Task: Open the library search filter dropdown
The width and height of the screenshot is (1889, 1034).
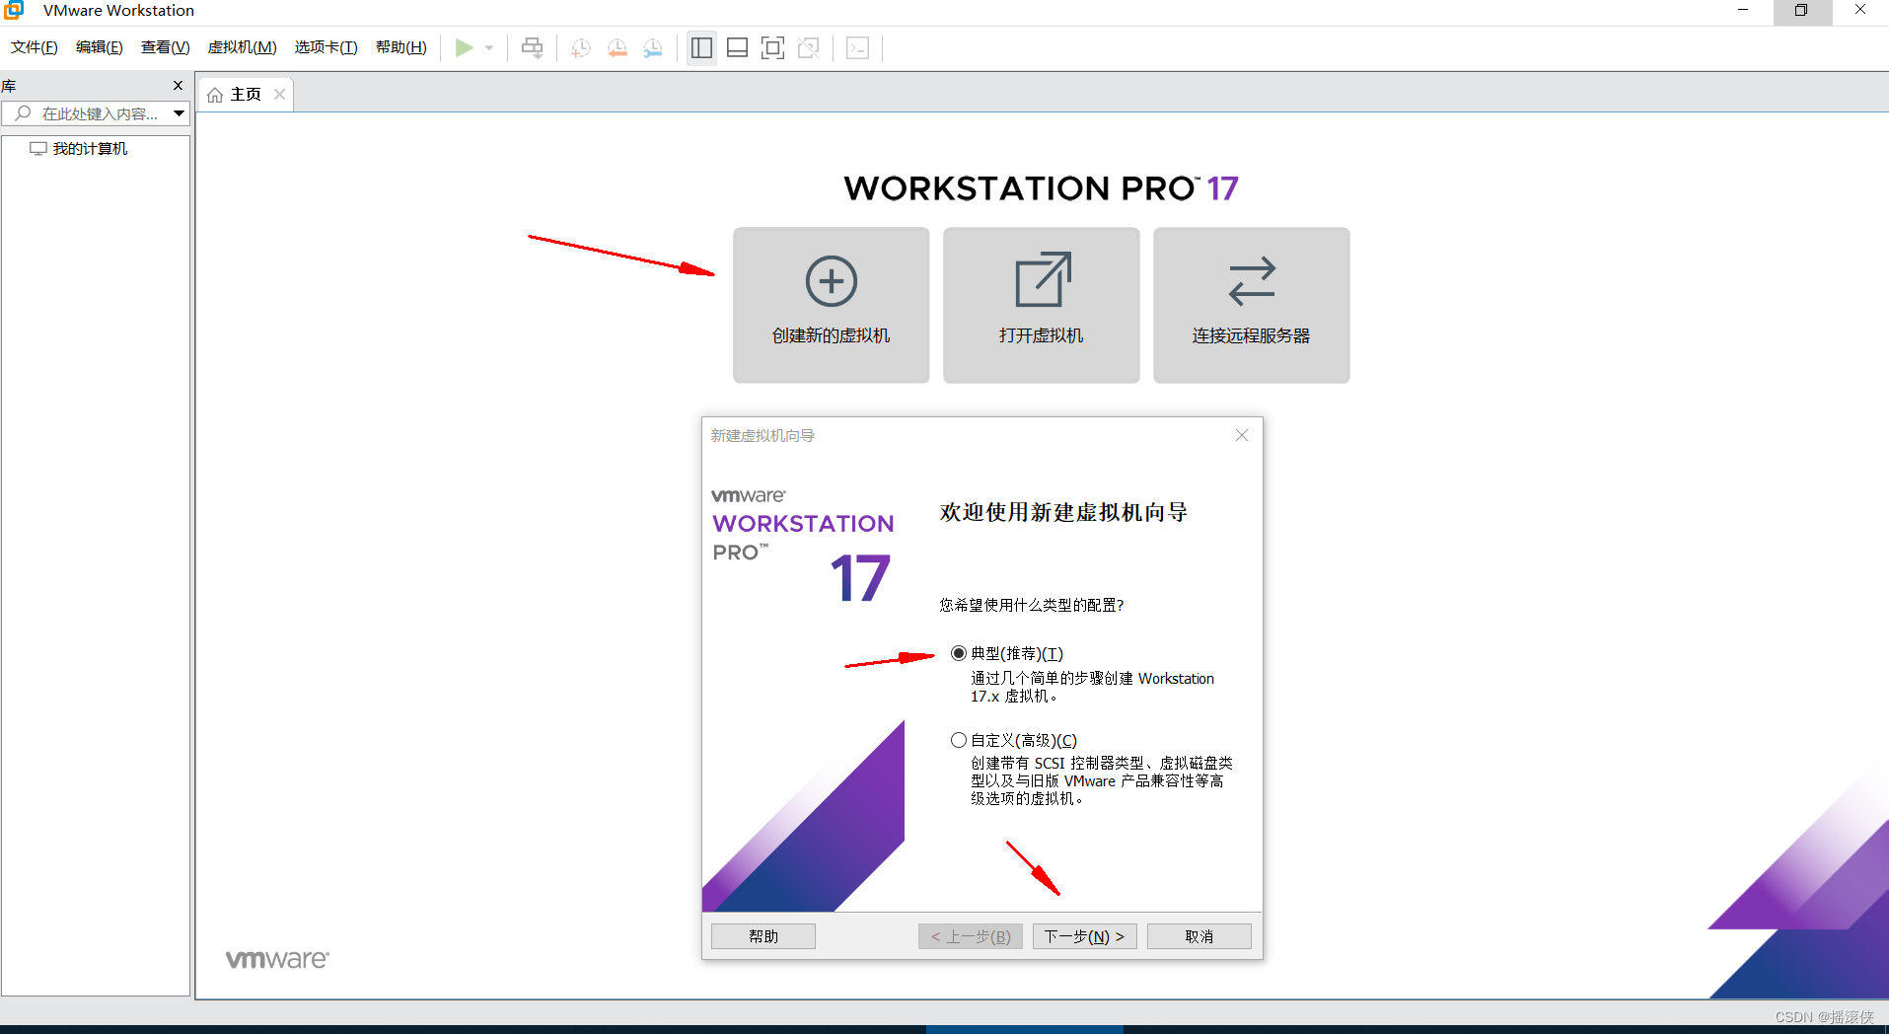Action: (x=179, y=113)
